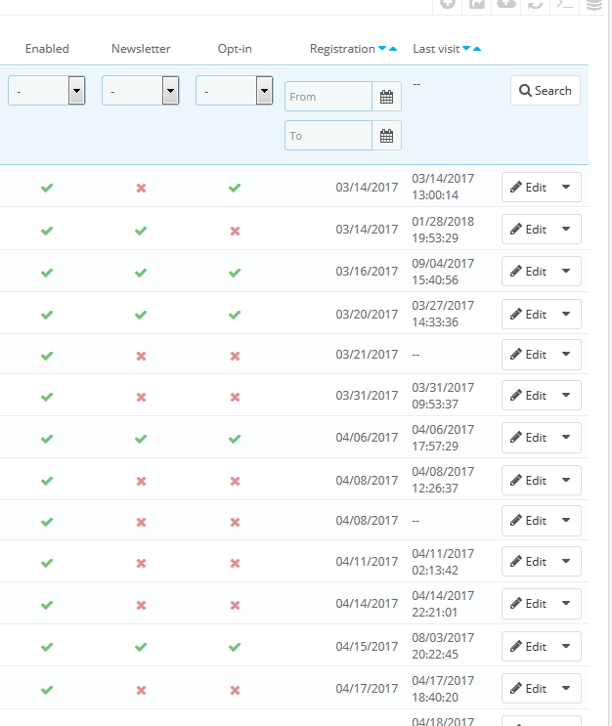
Task: Open the Newsletter filter dropdown
Action: tap(141, 91)
